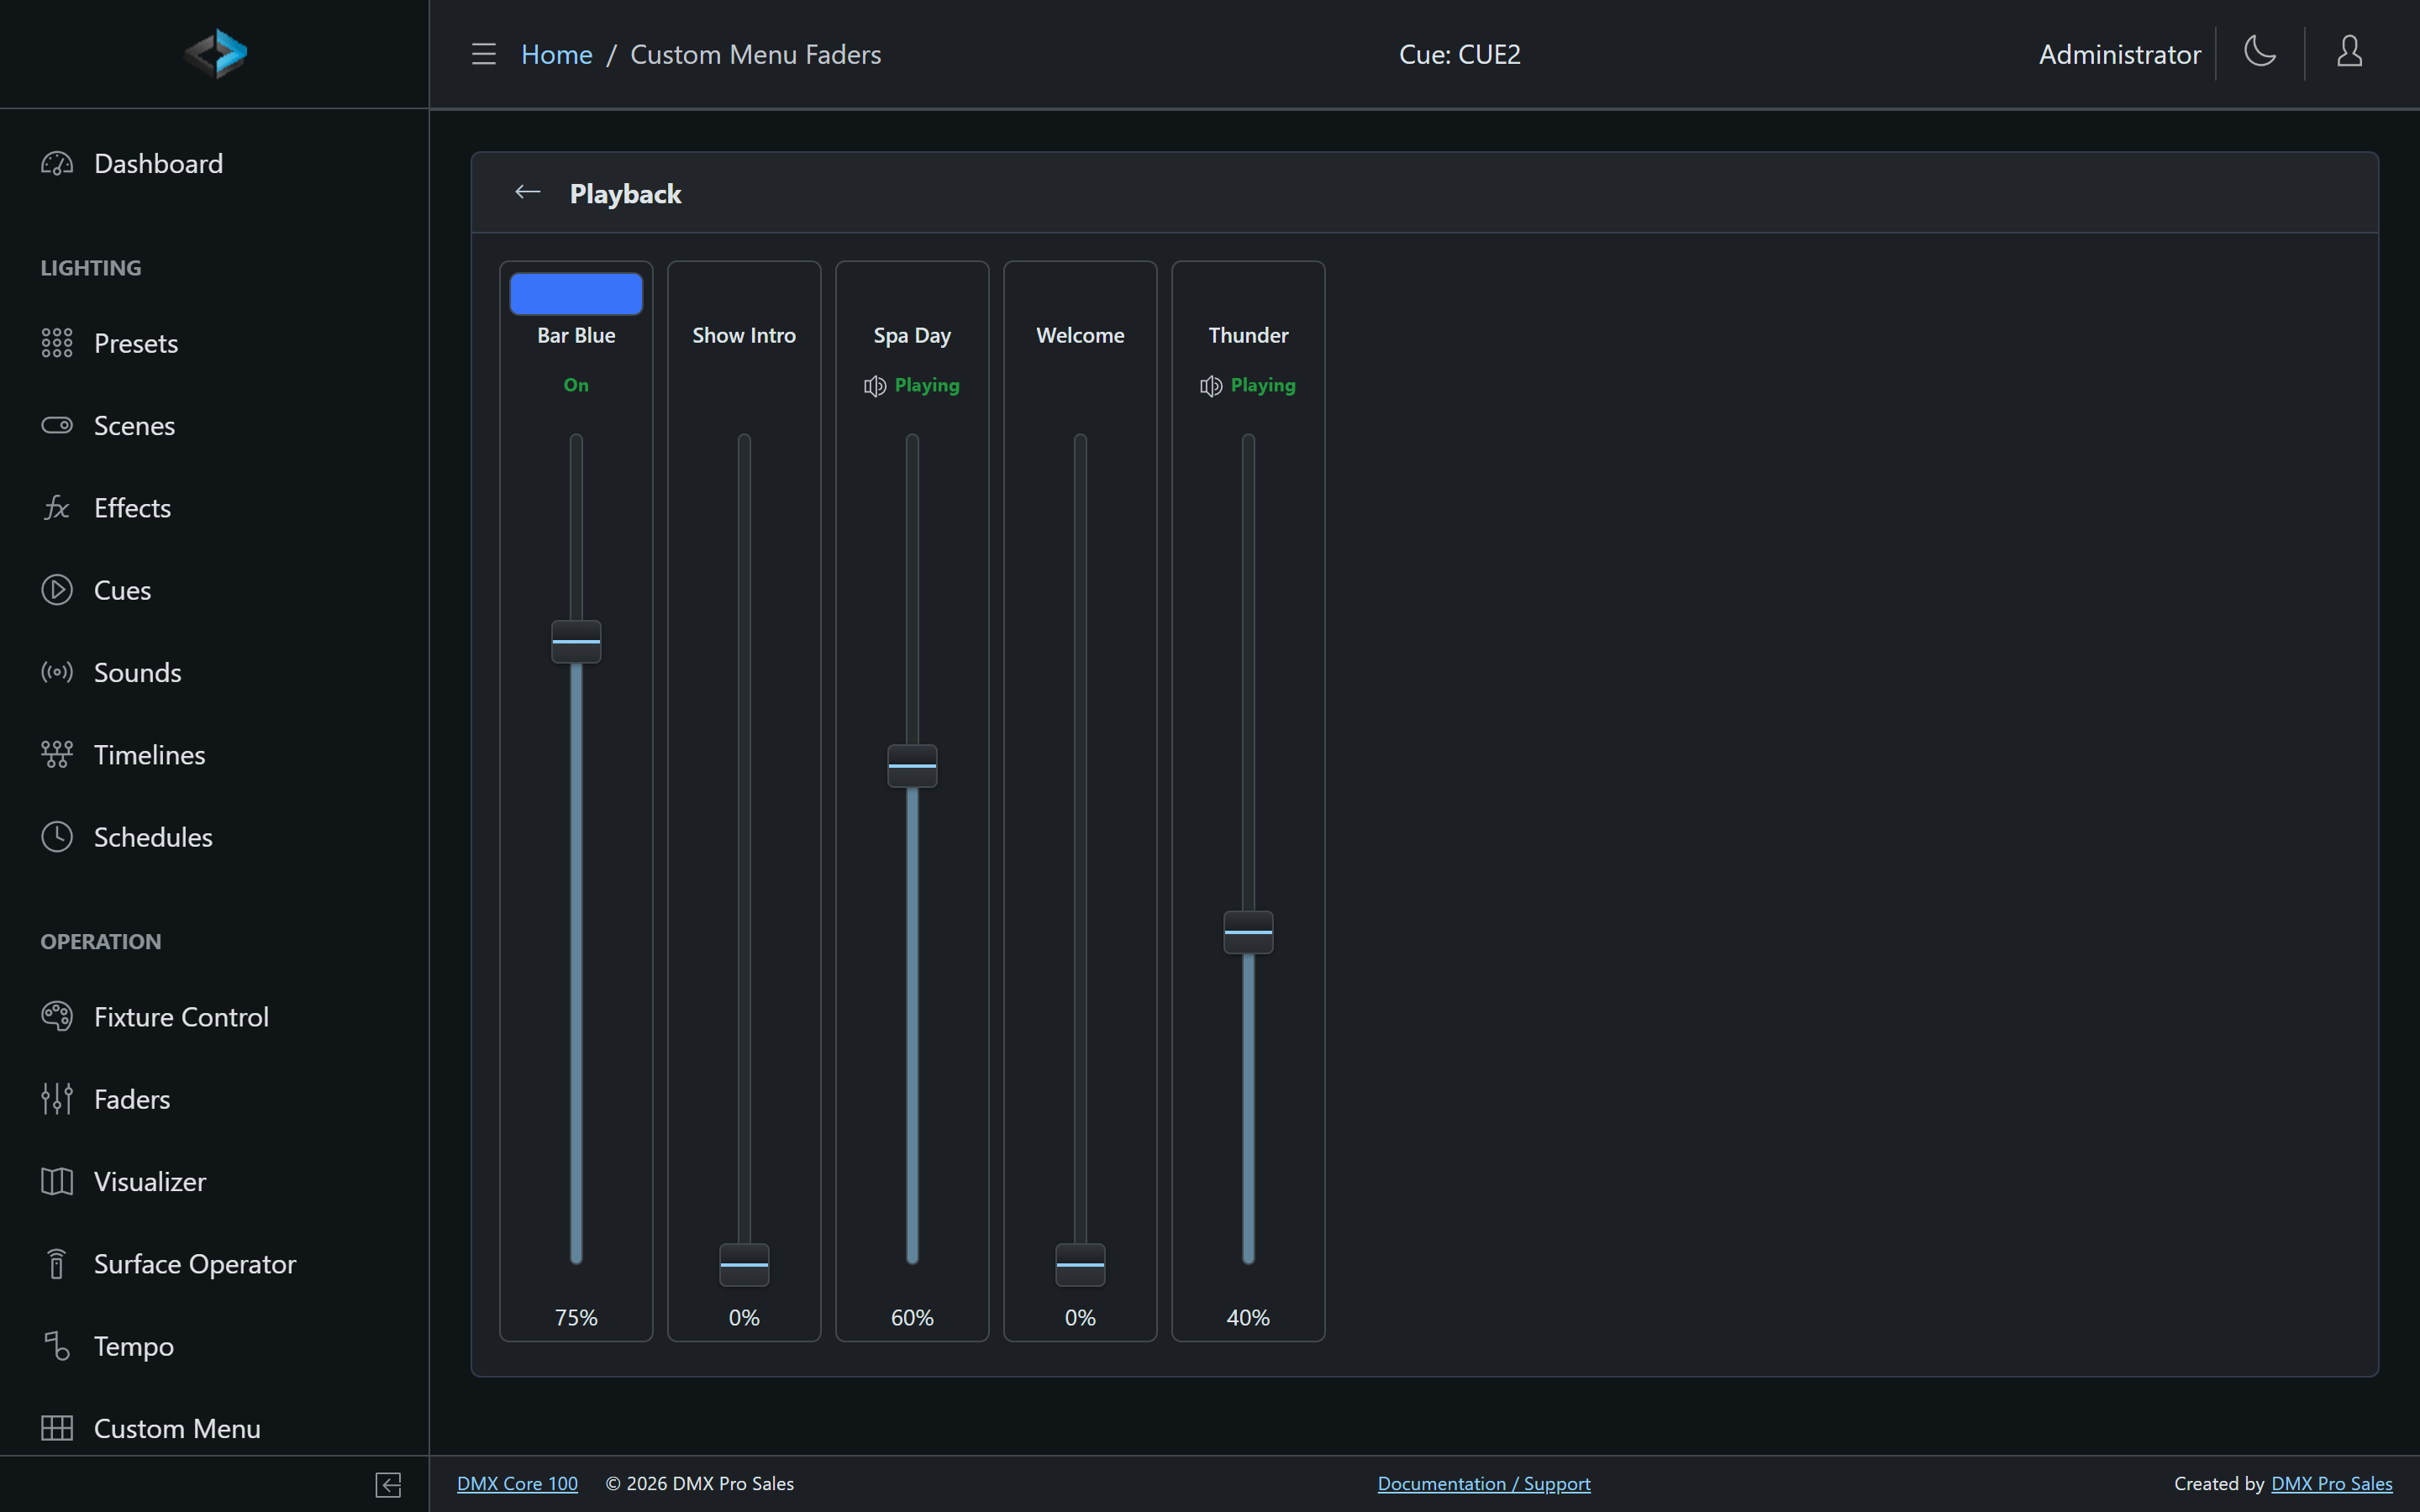Click the speaker icon under Thunder
This screenshot has width=2420, height=1512.
click(1211, 386)
